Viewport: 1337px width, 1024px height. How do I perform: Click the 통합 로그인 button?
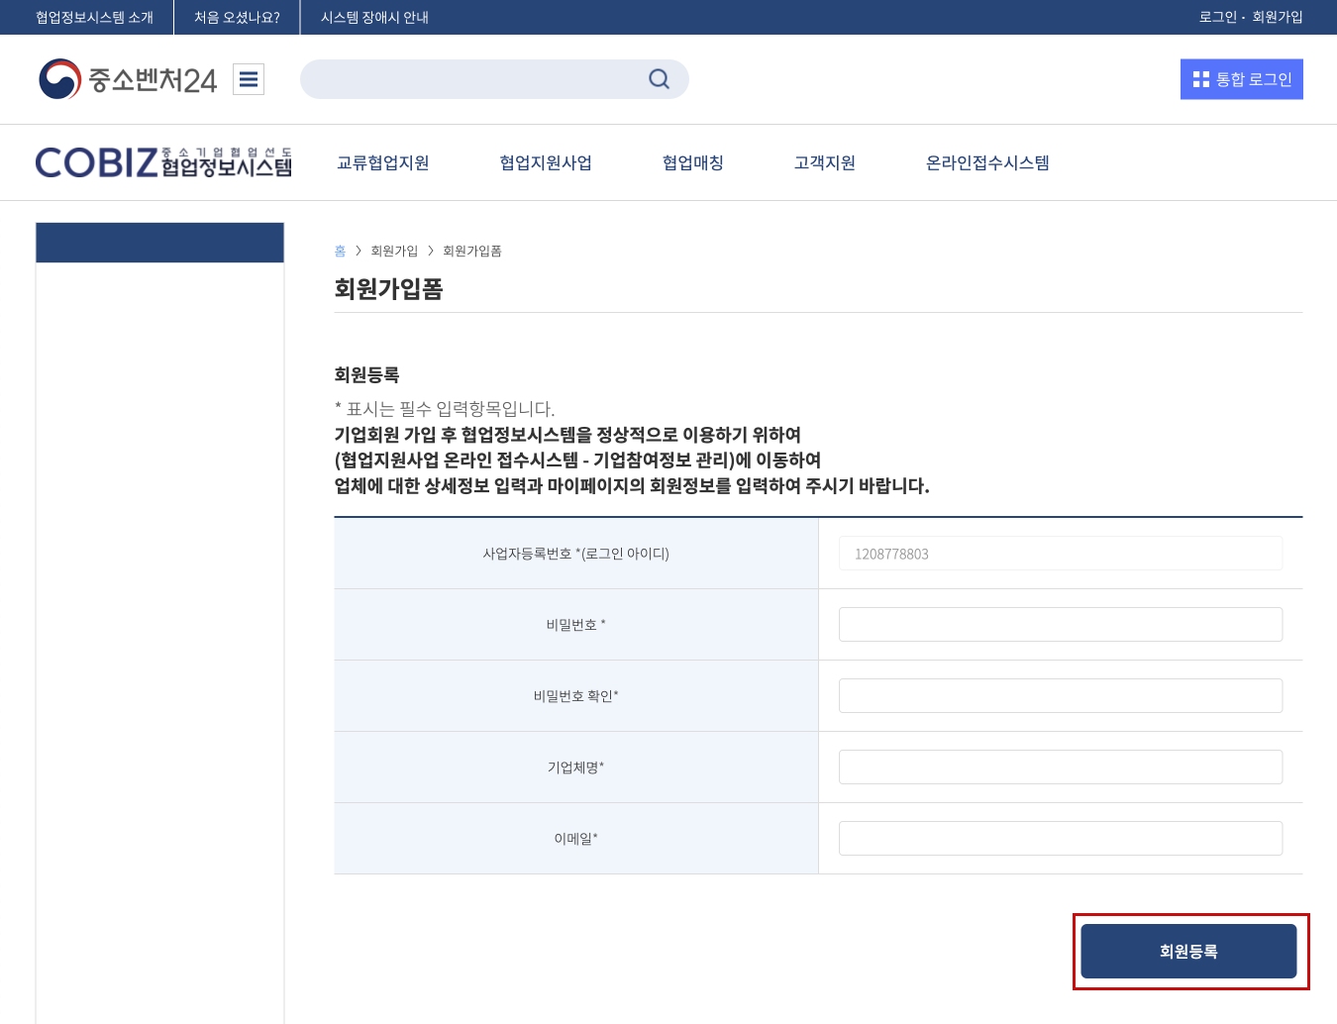pos(1242,79)
